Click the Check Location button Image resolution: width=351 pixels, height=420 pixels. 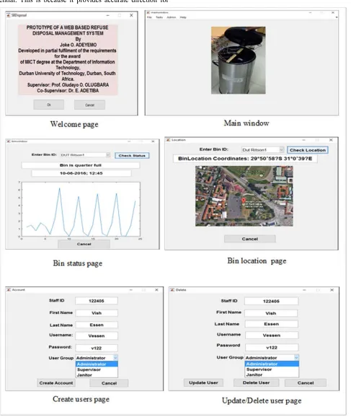(x=308, y=150)
